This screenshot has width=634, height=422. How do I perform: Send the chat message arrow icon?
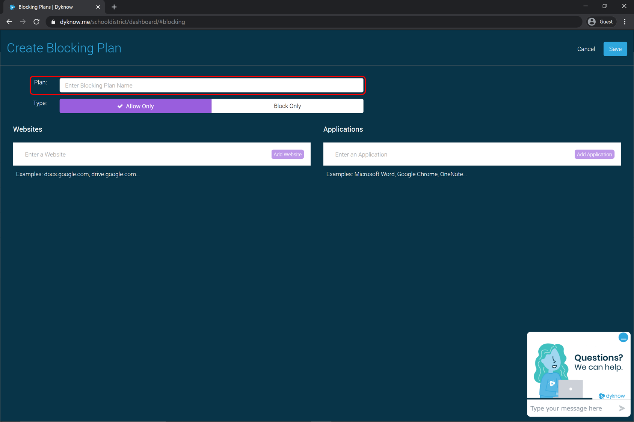pos(622,408)
